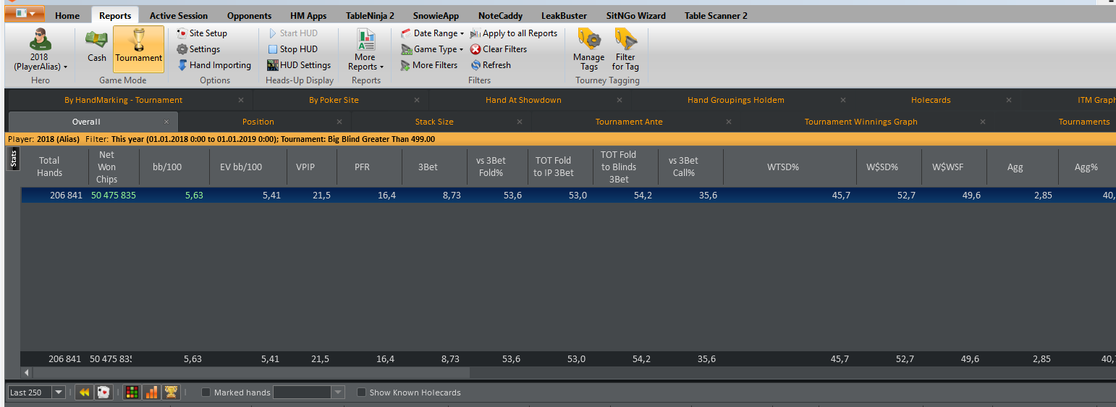
Task: Open the SitNGo Wizard tab
Action: click(x=636, y=16)
